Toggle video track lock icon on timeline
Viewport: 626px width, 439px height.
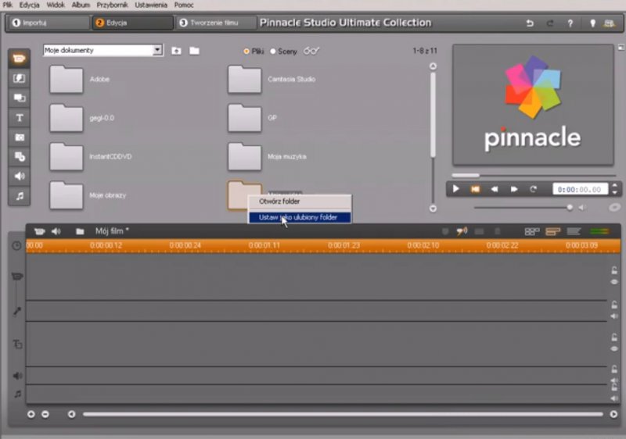click(x=614, y=270)
